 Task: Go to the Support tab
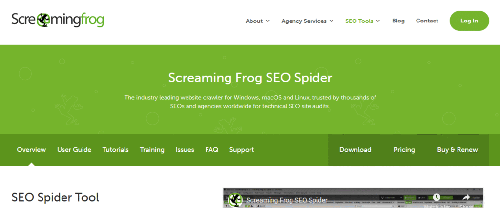(242, 149)
